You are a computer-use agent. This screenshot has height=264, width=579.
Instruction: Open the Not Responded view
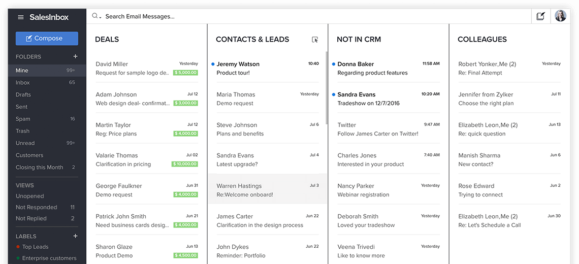[36, 207]
